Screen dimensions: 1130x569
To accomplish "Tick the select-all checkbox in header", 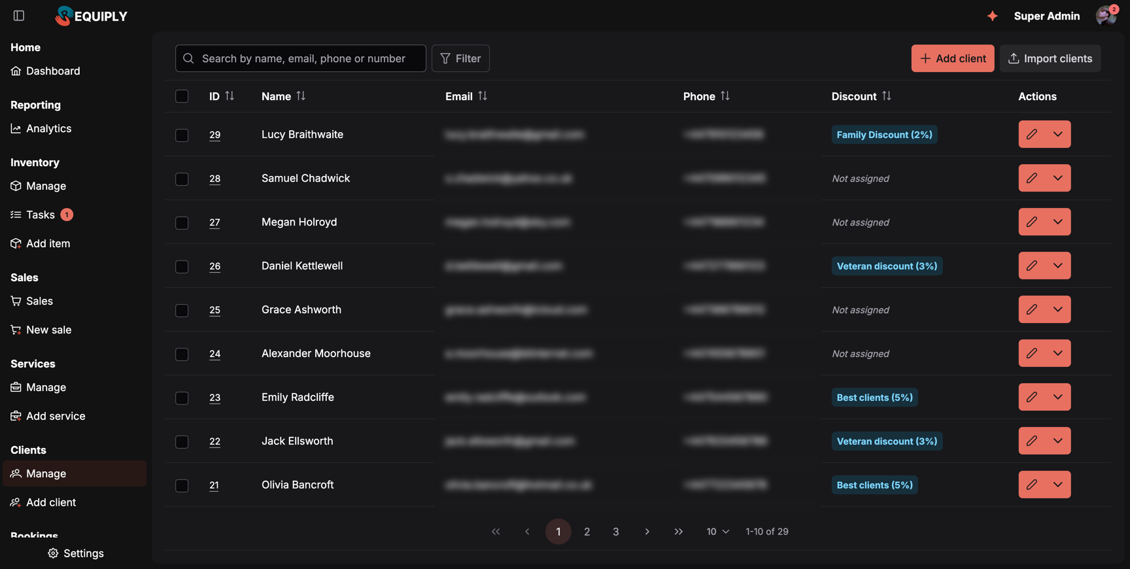I will (x=182, y=96).
